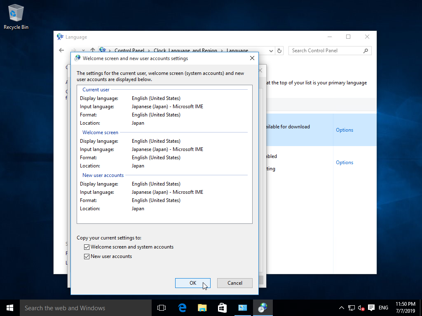Open the address bar dropdown arrow
The height and width of the screenshot is (316, 422).
pyautogui.click(x=271, y=50)
